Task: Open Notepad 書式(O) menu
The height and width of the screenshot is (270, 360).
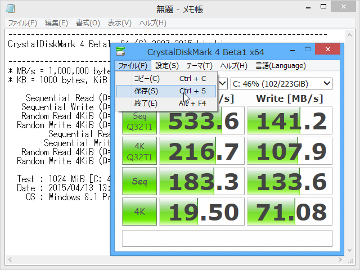Action: (x=88, y=23)
